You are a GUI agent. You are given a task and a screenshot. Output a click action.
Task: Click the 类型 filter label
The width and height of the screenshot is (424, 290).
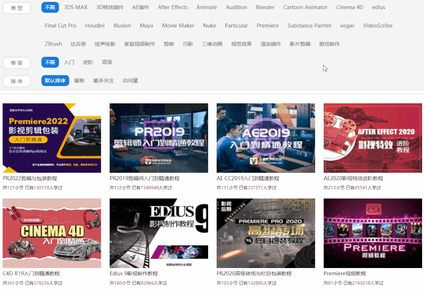click(16, 8)
